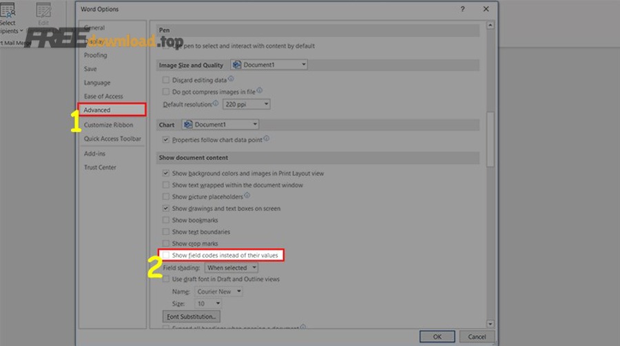Click the Image Size and Quality label

point(191,65)
